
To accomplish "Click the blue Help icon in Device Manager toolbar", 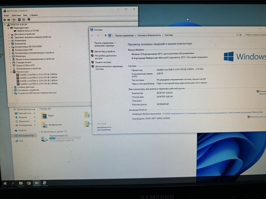I will [19, 20].
